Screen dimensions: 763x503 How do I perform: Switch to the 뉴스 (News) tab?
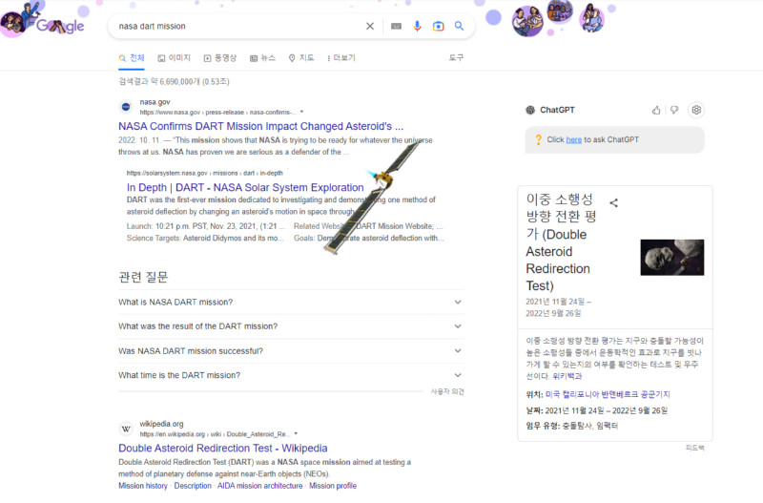coord(262,58)
